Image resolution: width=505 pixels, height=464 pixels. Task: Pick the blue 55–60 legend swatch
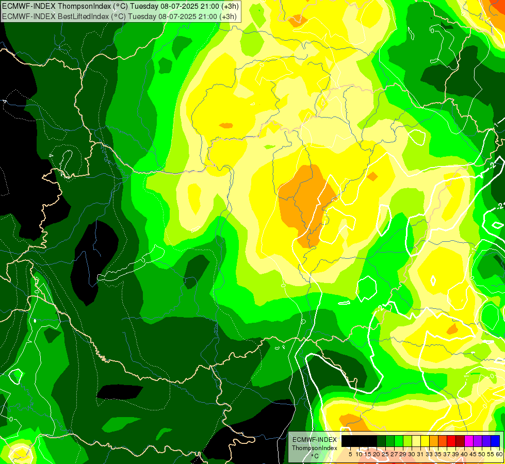495,441
